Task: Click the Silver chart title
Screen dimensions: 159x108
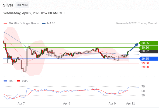Action: coord(8,5)
